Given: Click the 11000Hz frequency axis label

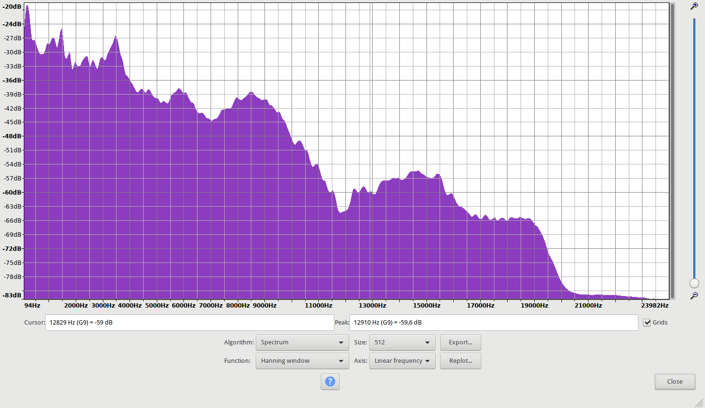Looking at the screenshot, I should (318, 306).
